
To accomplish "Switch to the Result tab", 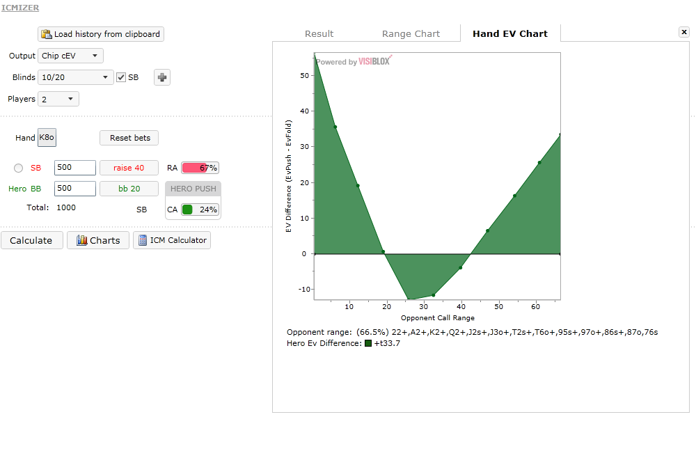I will (319, 33).
